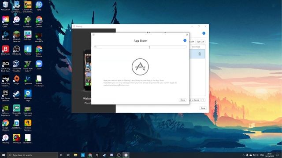Select the Among Us desktop icon
282x158 pixels.
click(17, 139)
